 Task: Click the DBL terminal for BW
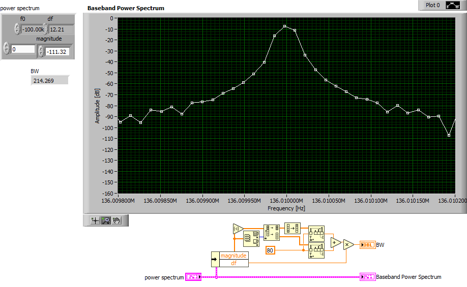tap(367, 245)
